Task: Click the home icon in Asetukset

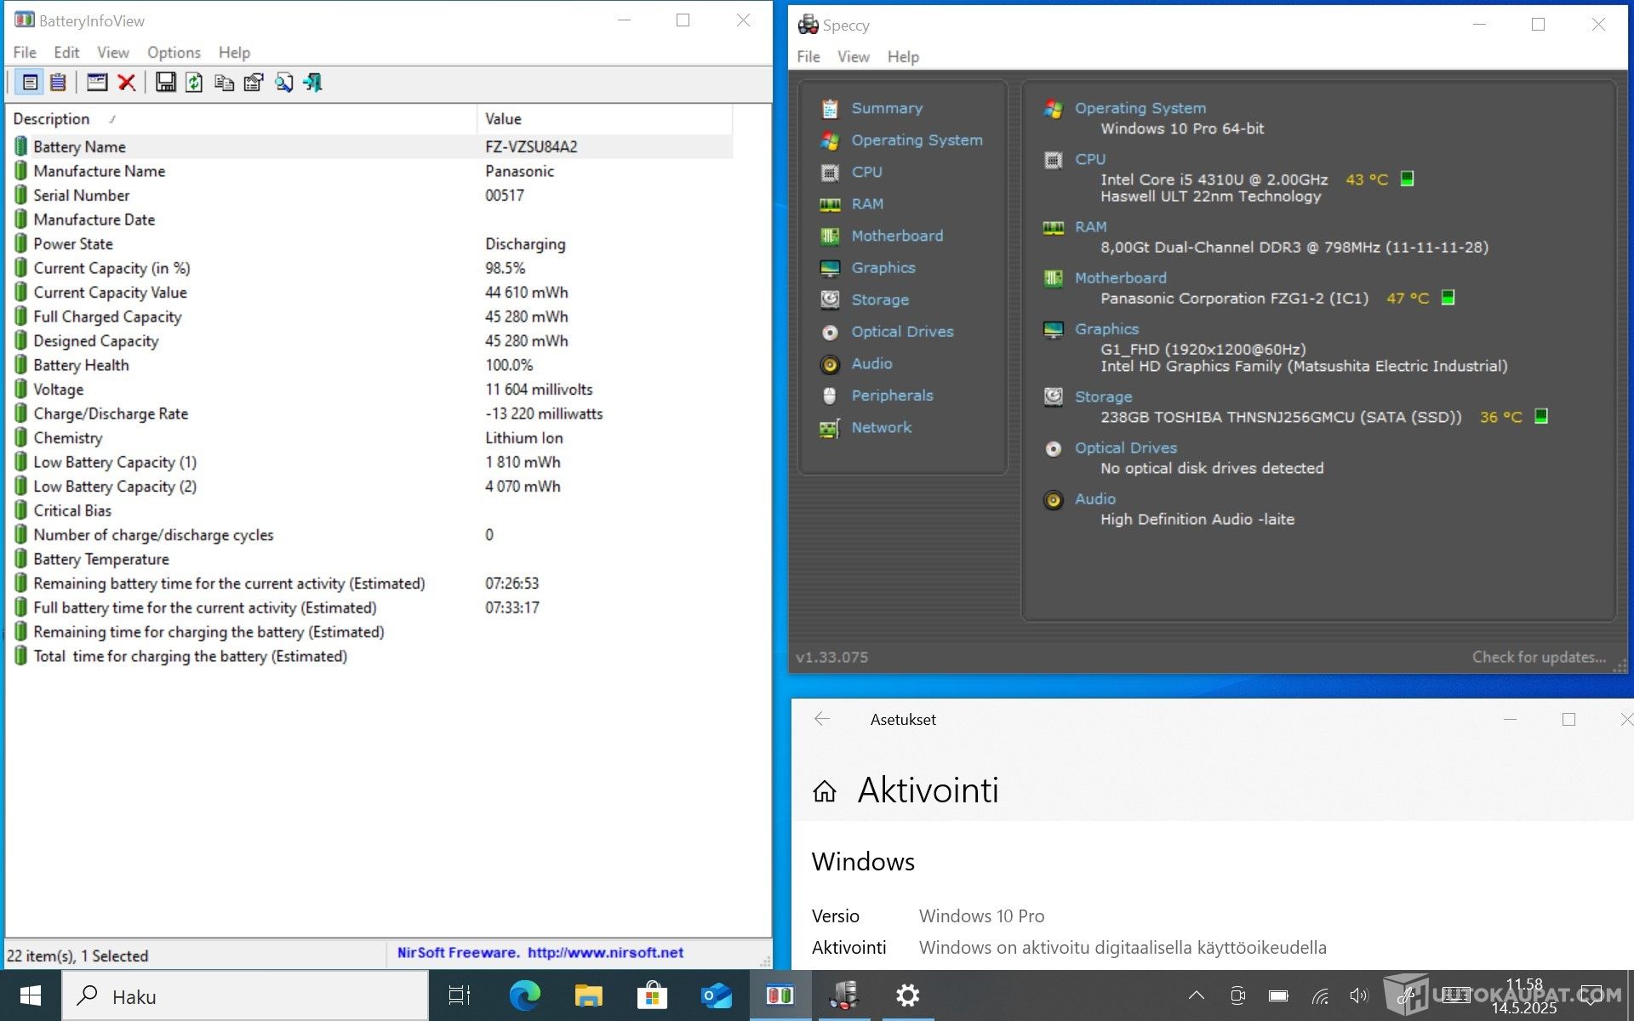Action: pyautogui.click(x=824, y=791)
